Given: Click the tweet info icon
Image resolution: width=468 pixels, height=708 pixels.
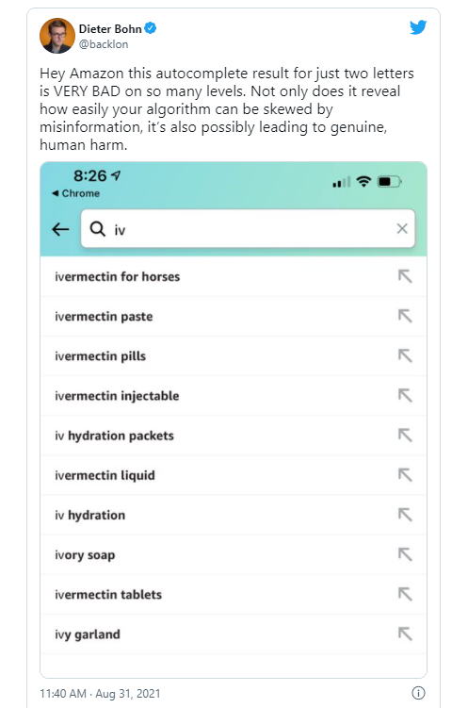Looking at the screenshot, I should [418, 693].
